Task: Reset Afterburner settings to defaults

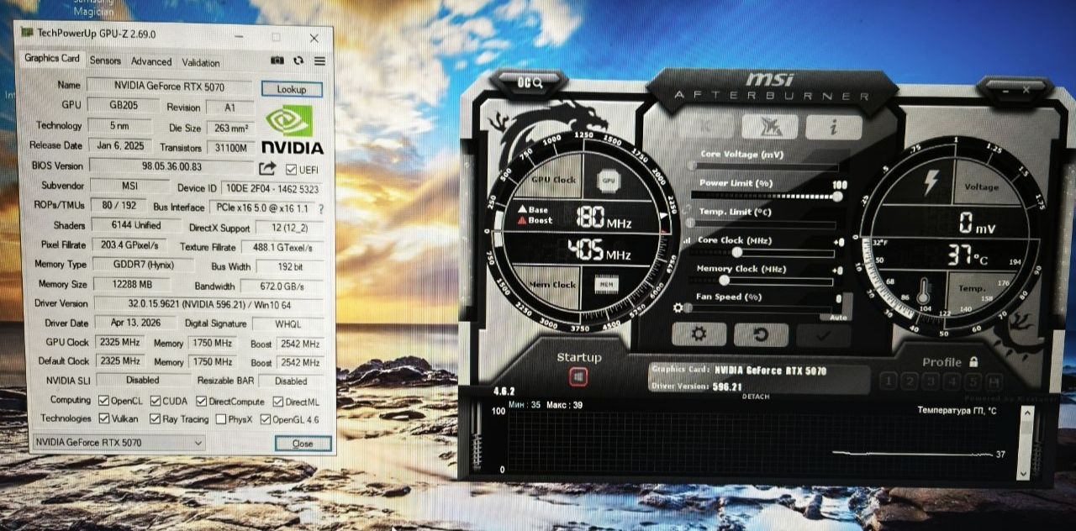Action: 761,334
